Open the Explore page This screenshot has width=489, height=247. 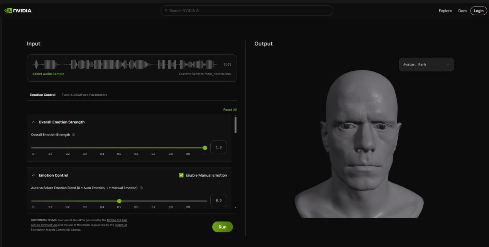445,11
